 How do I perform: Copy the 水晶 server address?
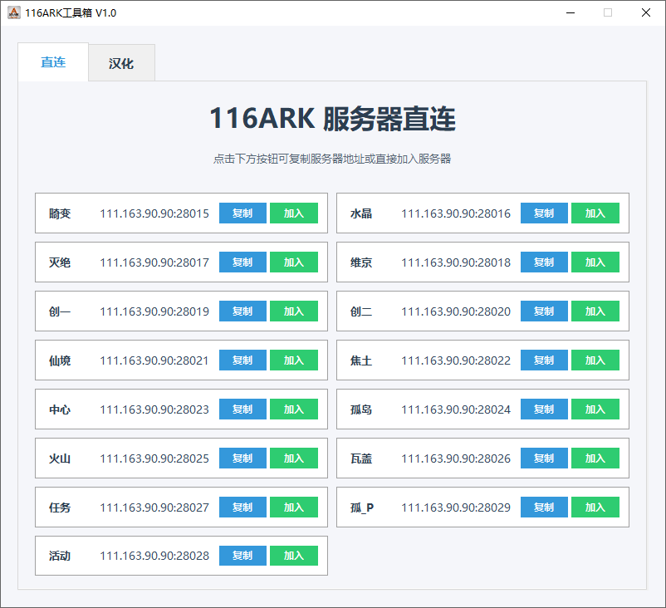pos(544,213)
